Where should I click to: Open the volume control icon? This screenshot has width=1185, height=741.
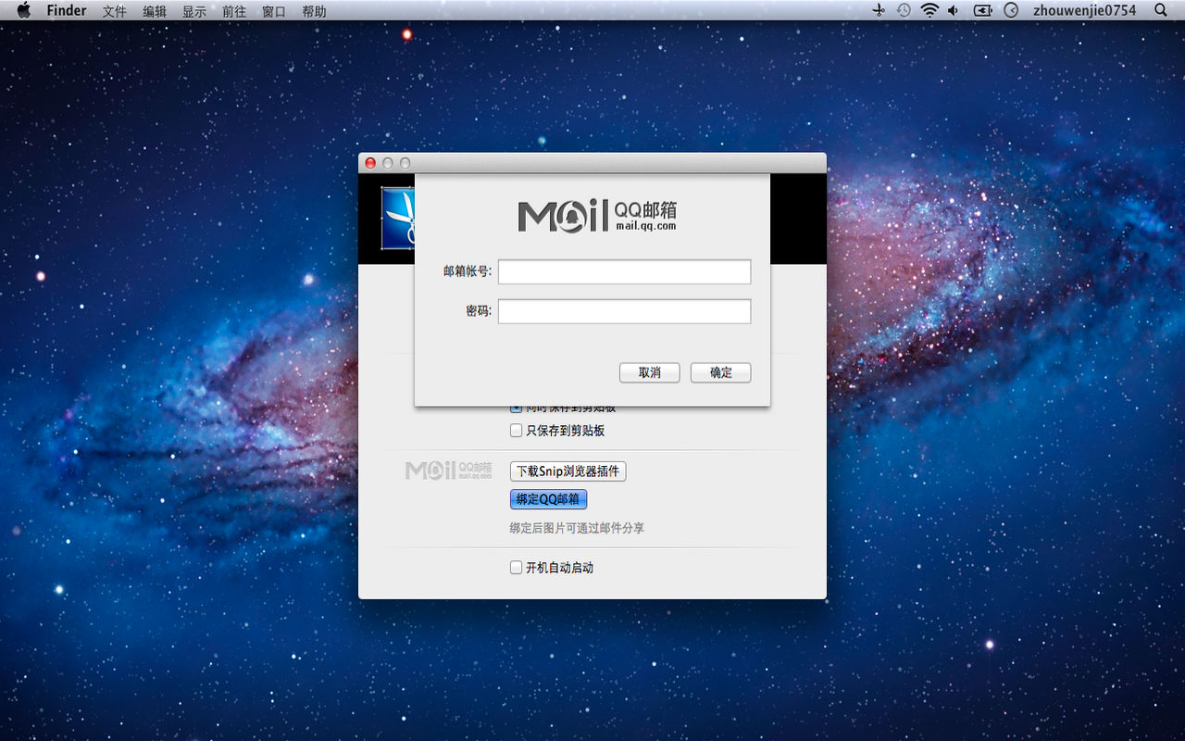(954, 10)
